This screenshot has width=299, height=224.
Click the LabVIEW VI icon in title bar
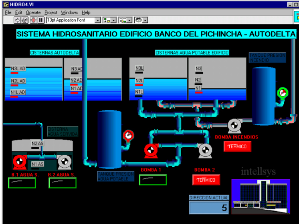click(6, 4)
